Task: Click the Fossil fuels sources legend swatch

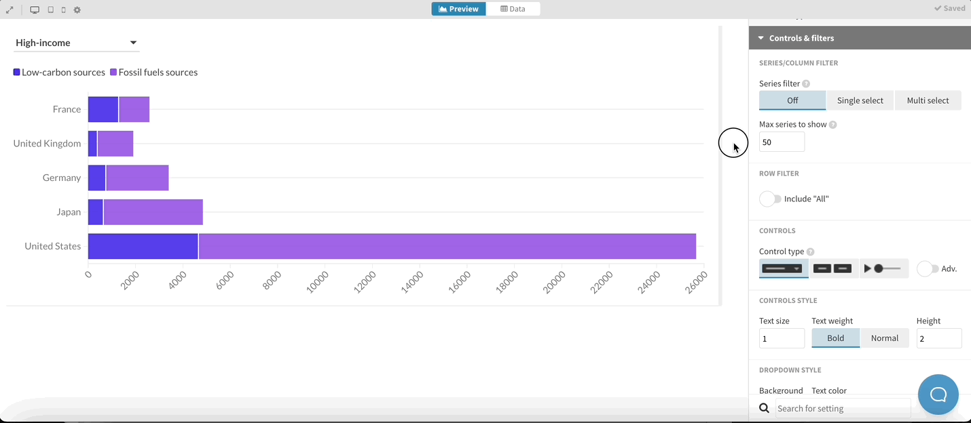Action: click(x=113, y=72)
